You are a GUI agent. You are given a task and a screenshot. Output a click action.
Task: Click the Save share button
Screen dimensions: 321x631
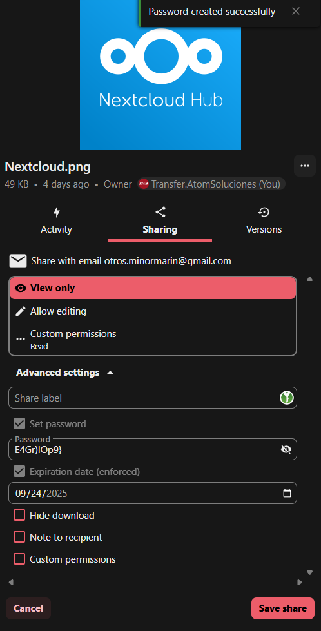283,608
